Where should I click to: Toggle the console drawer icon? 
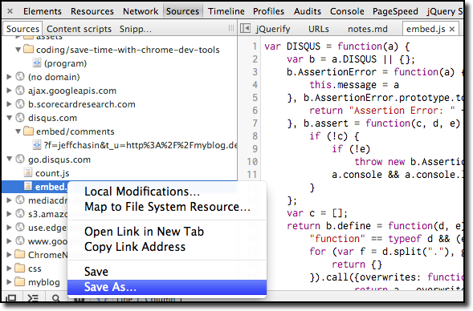coord(33,298)
